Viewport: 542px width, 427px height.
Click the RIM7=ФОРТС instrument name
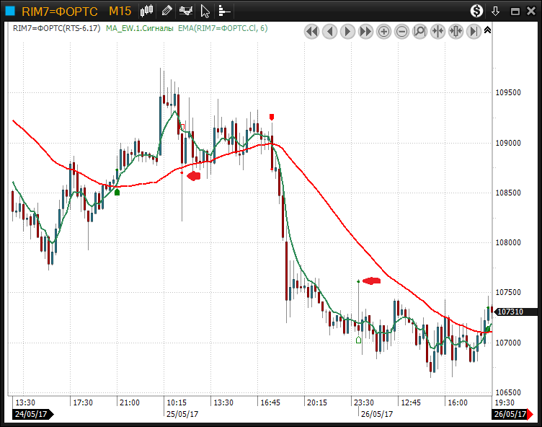(x=59, y=11)
